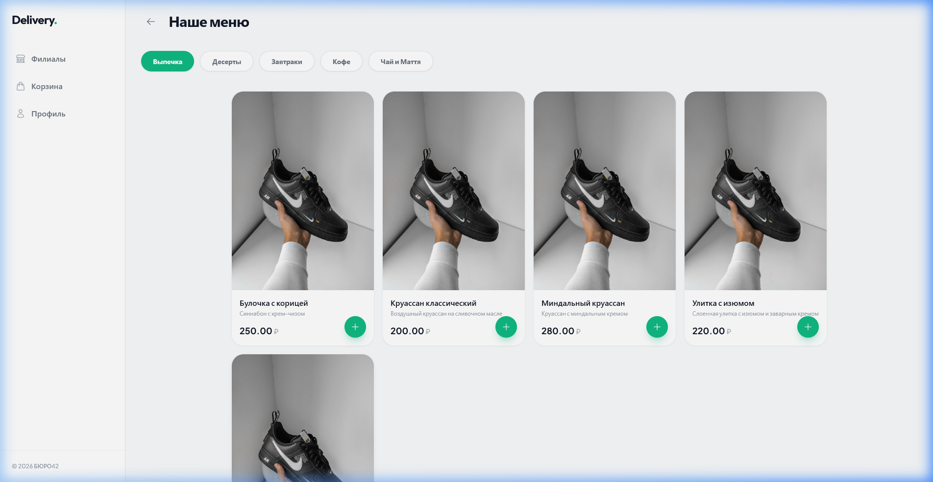
Task: Click the back arrow next to Наше меню
Action: [x=151, y=22]
